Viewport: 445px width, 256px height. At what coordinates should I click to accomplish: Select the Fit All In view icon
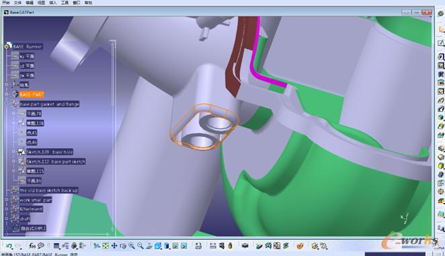coord(106,246)
